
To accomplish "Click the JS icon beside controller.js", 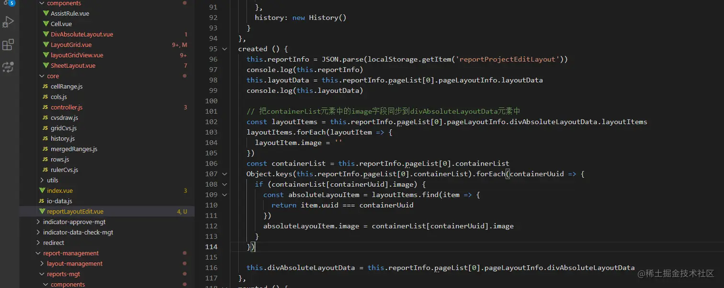I will coord(45,107).
